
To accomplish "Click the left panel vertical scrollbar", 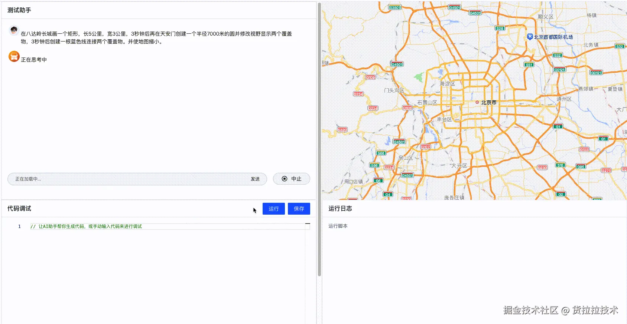I will point(319,139).
